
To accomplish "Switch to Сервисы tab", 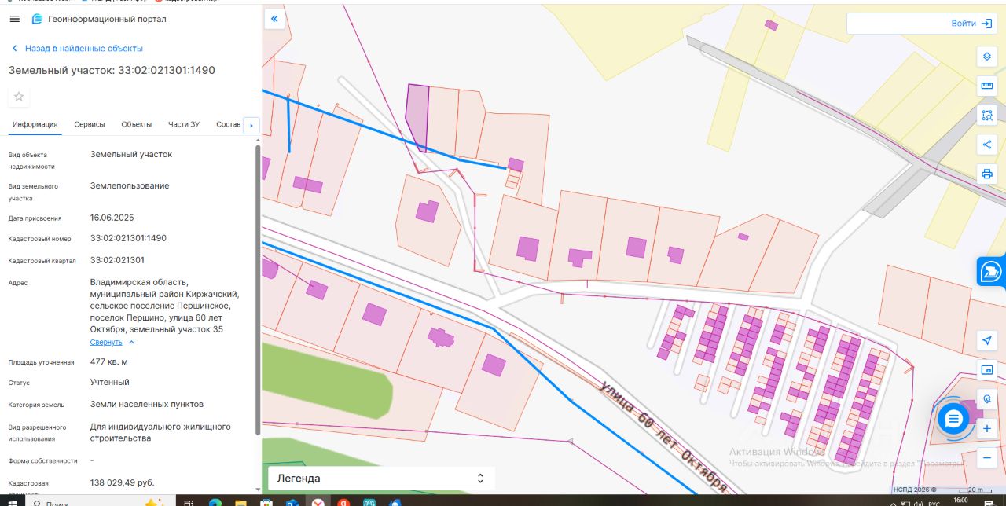I will [90, 124].
